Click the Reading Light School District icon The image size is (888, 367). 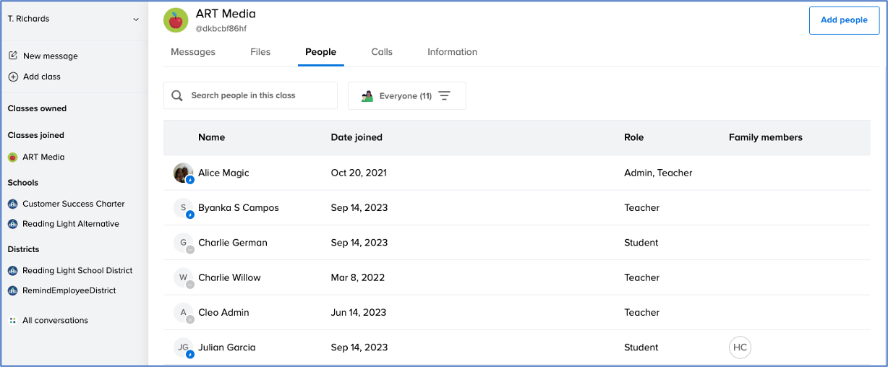13,270
